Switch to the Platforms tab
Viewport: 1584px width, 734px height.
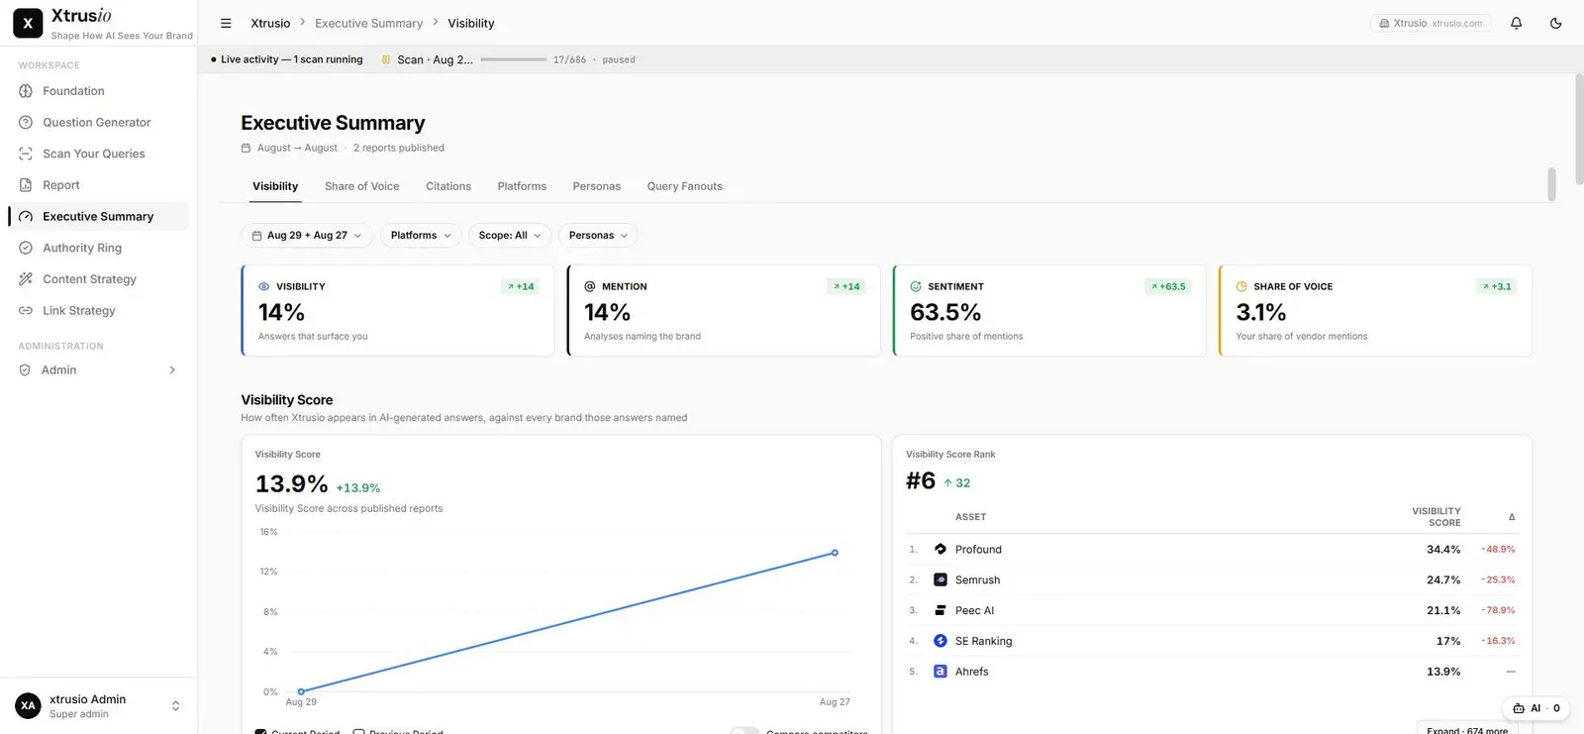(x=522, y=186)
